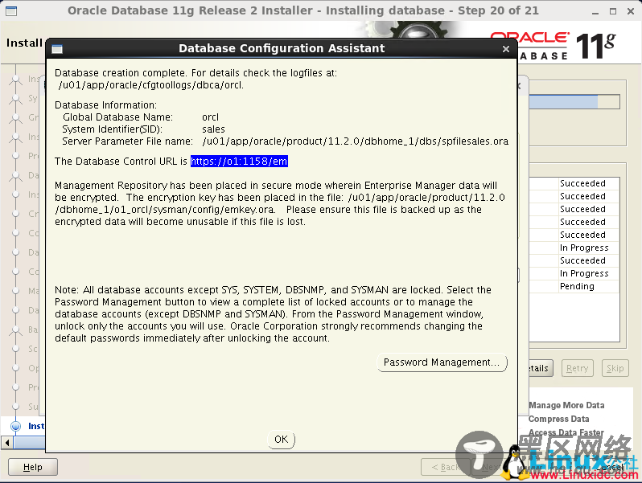Click the spfilesales.ora parameter file path

click(355, 141)
